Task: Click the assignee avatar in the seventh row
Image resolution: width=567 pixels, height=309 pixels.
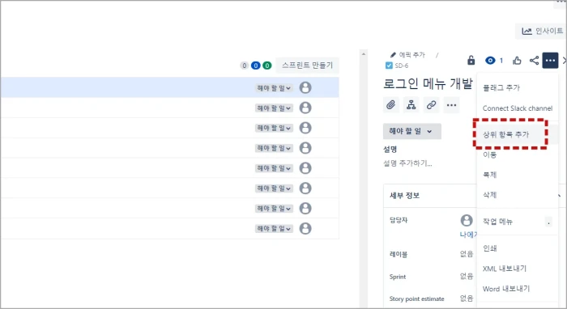Action: click(x=305, y=208)
